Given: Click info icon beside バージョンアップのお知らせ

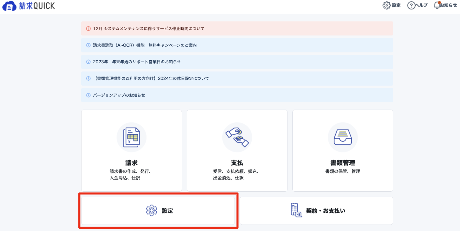Looking at the screenshot, I should click(x=88, y=95).
